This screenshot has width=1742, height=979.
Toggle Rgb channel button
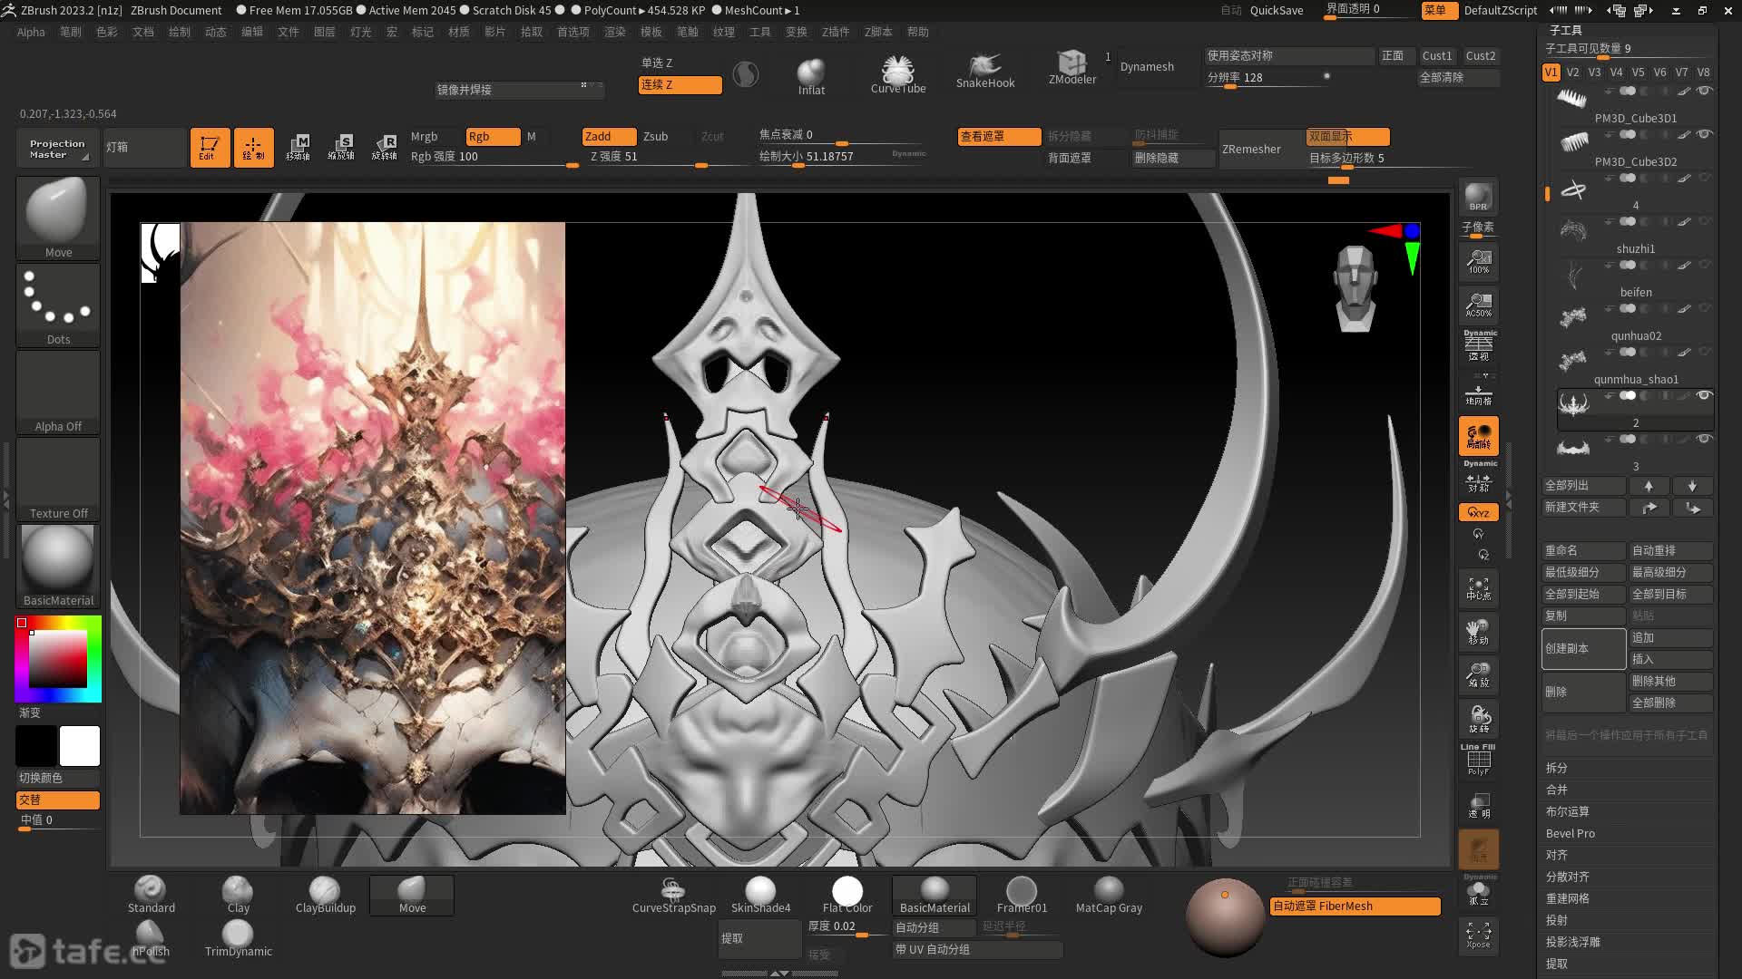click(x=493, y=137)
